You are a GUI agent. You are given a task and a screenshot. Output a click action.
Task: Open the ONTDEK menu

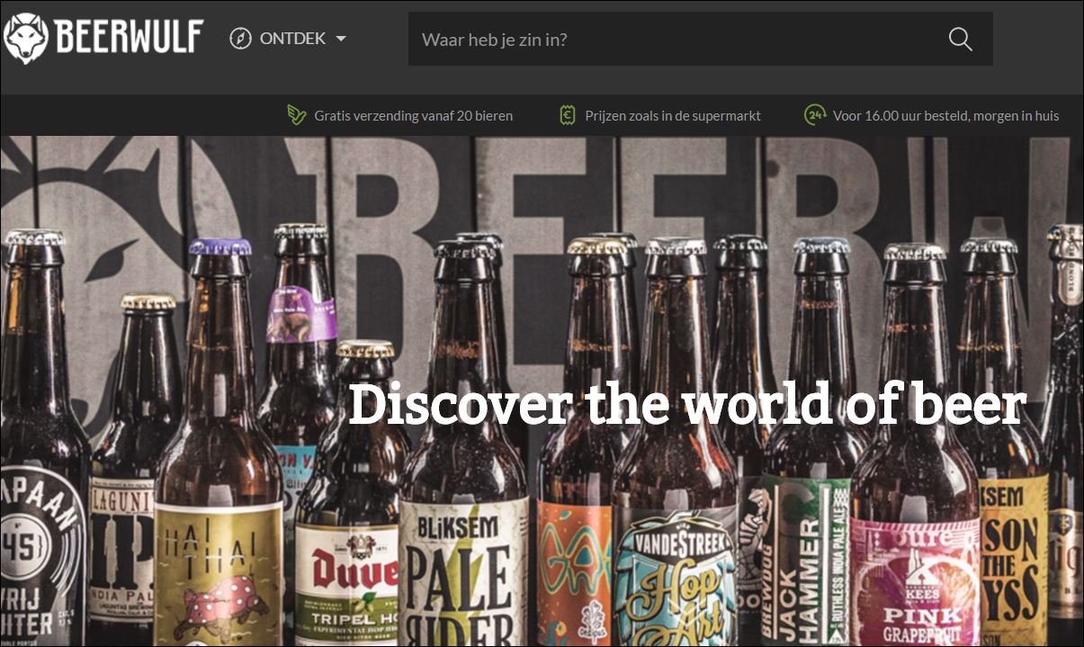coord(291,39)
